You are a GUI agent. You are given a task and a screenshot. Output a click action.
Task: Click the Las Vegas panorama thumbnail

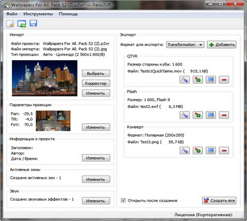click(45, 78)
